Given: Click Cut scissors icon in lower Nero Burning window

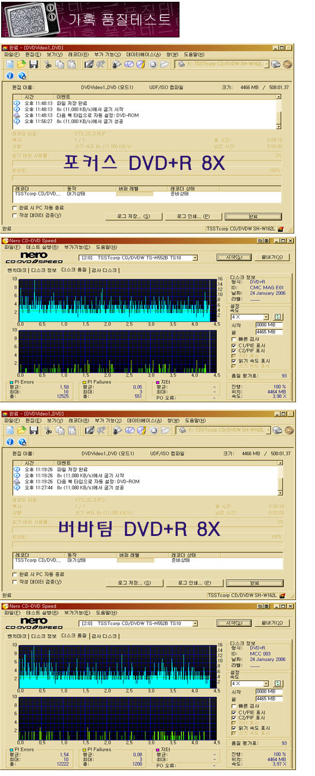Looking at the screenshot, I should [x=48, y=430].
